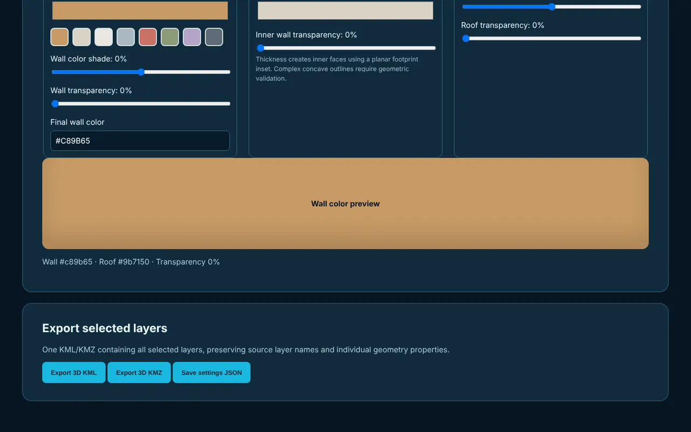The height and width of the screenshot is (432, 691).
Task: Pick the lavender wall color swatch
Action: click(x=192, y=37)
